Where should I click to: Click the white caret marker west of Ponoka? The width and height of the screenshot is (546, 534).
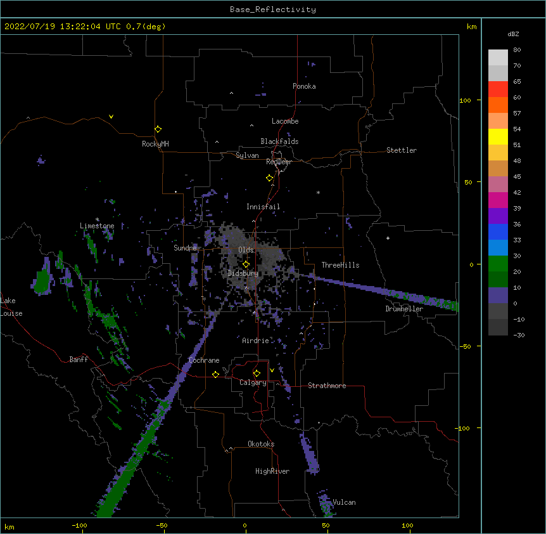point(231,93)
